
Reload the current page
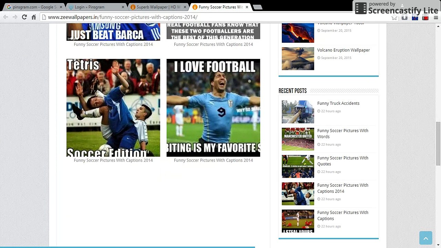[x=24, y=17]
